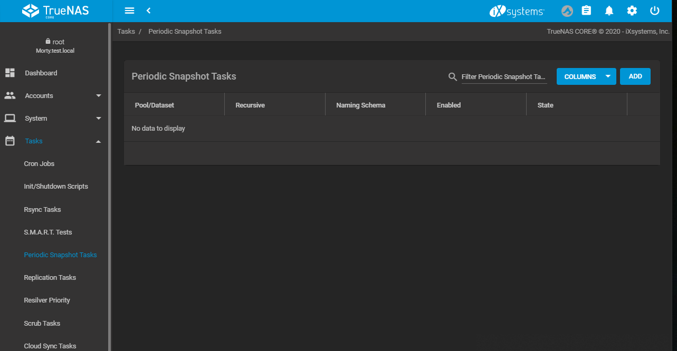The width and height of the screenshot is (677, 351).
Task: Show alerts via the bell icon
Action: [x=609, y=11]
